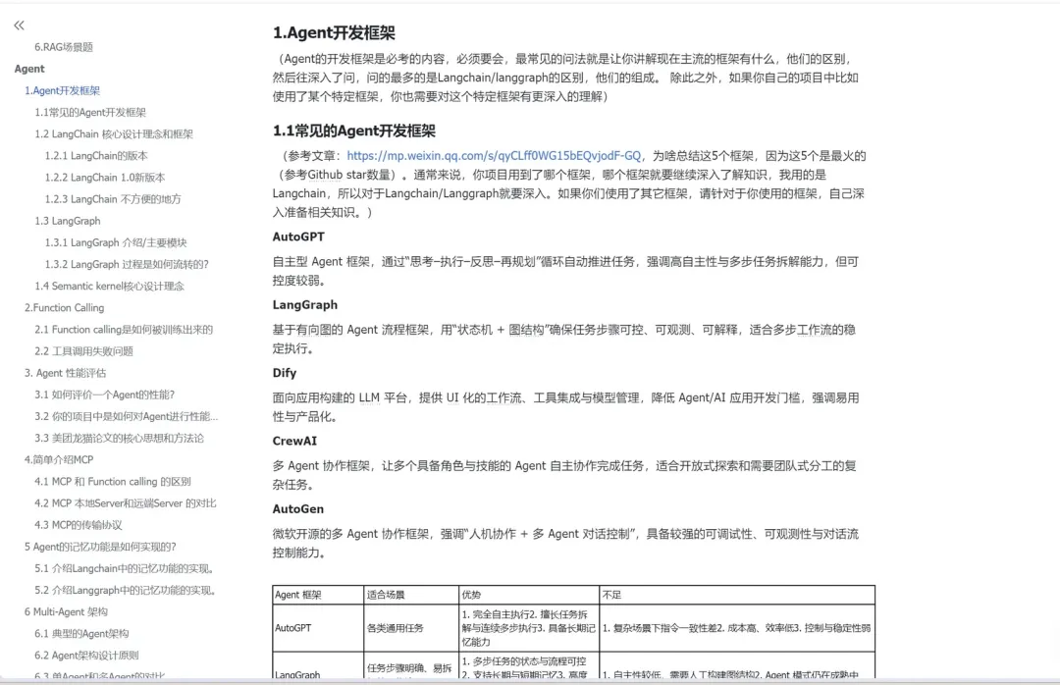Select 5.1 介绍Langchain中的记忆功能的实现
Screen dimensions: 1060x685
coord(125,568)
